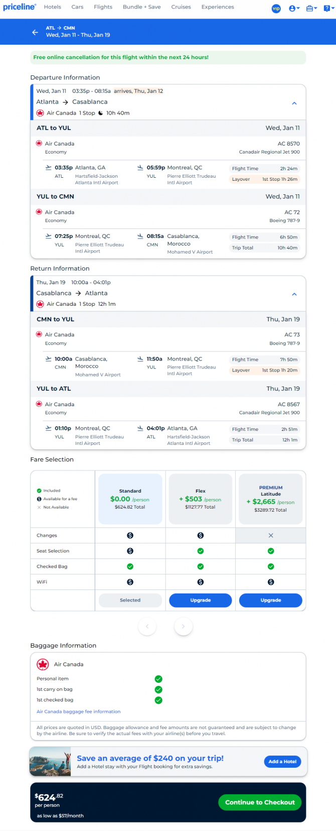Click Air Canada logo on AC 8570 segment

pyautogui.click(x=39, y=144)
